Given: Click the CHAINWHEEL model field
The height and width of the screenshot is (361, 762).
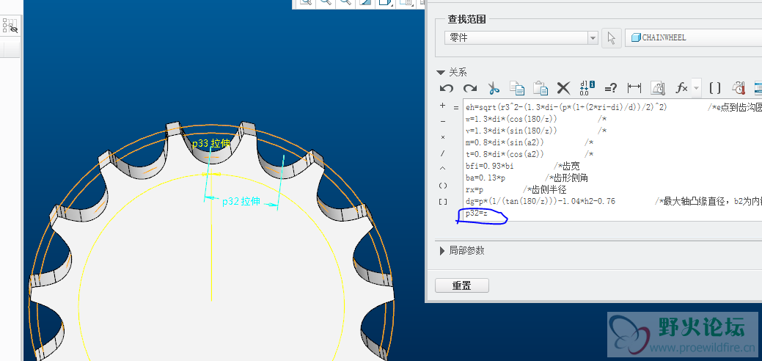Looking at the screenshot, I should tap(694, 38).
